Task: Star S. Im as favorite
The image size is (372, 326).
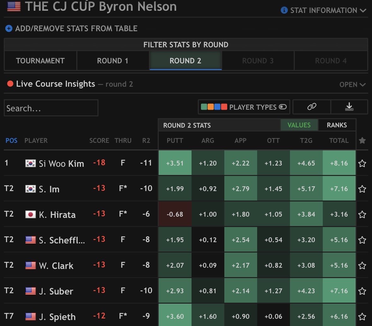Action: [x=362, y=189]
